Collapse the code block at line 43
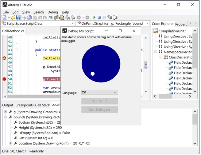 [x=16, y=50]
